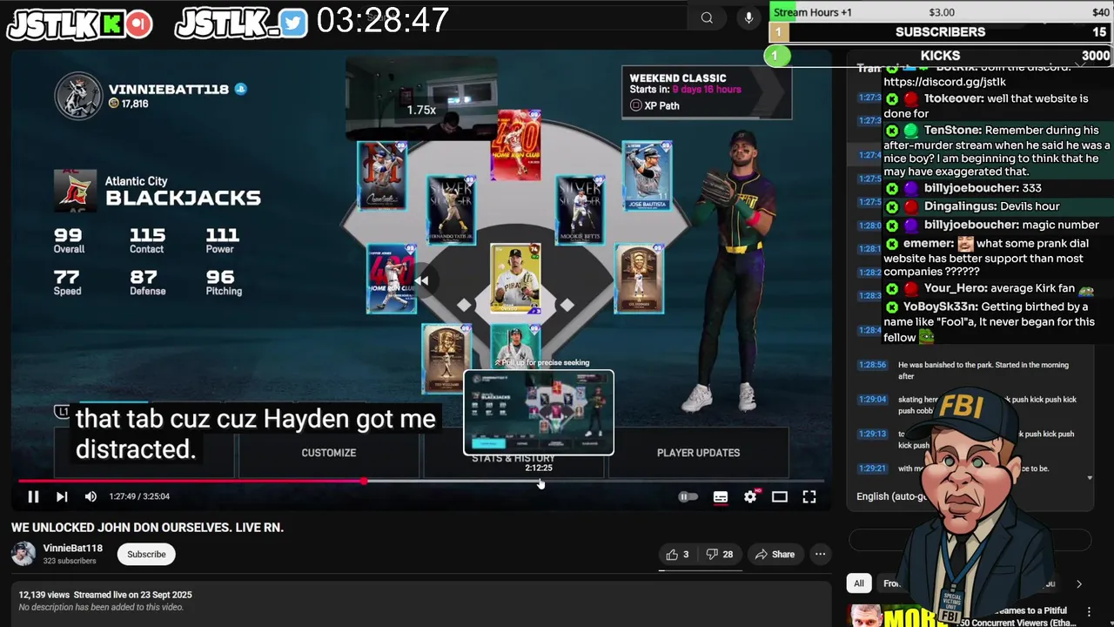Expand more filter chips with right chevron
Screen dimensions: 1114x627
coord(1078,583)
